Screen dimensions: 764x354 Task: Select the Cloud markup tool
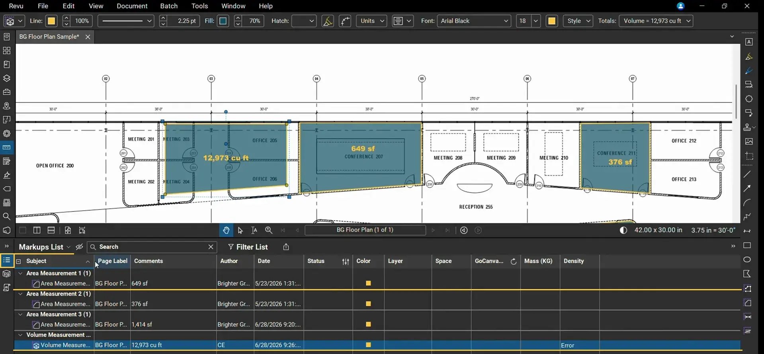[x=748, y=99]
